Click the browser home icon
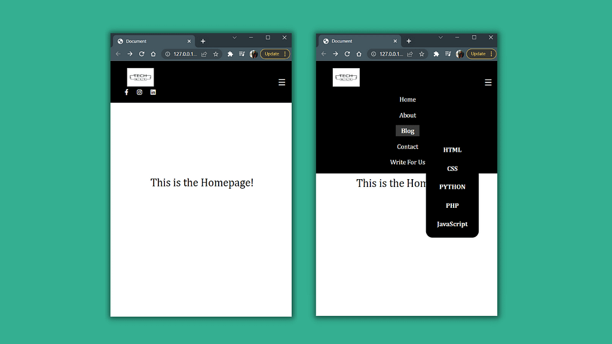Screen dimensions: 612x344 (x=153, y=54)
